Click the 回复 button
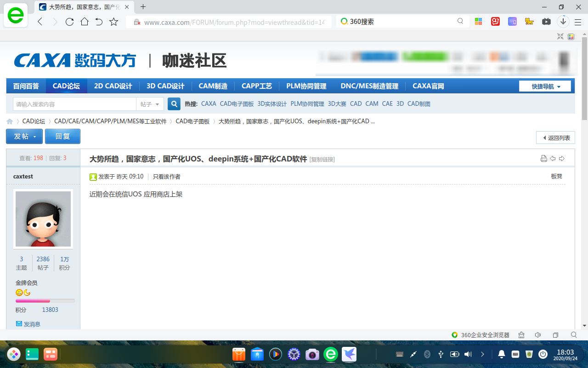588x368 pixels. pyautogui.click(x=62, y=136)
